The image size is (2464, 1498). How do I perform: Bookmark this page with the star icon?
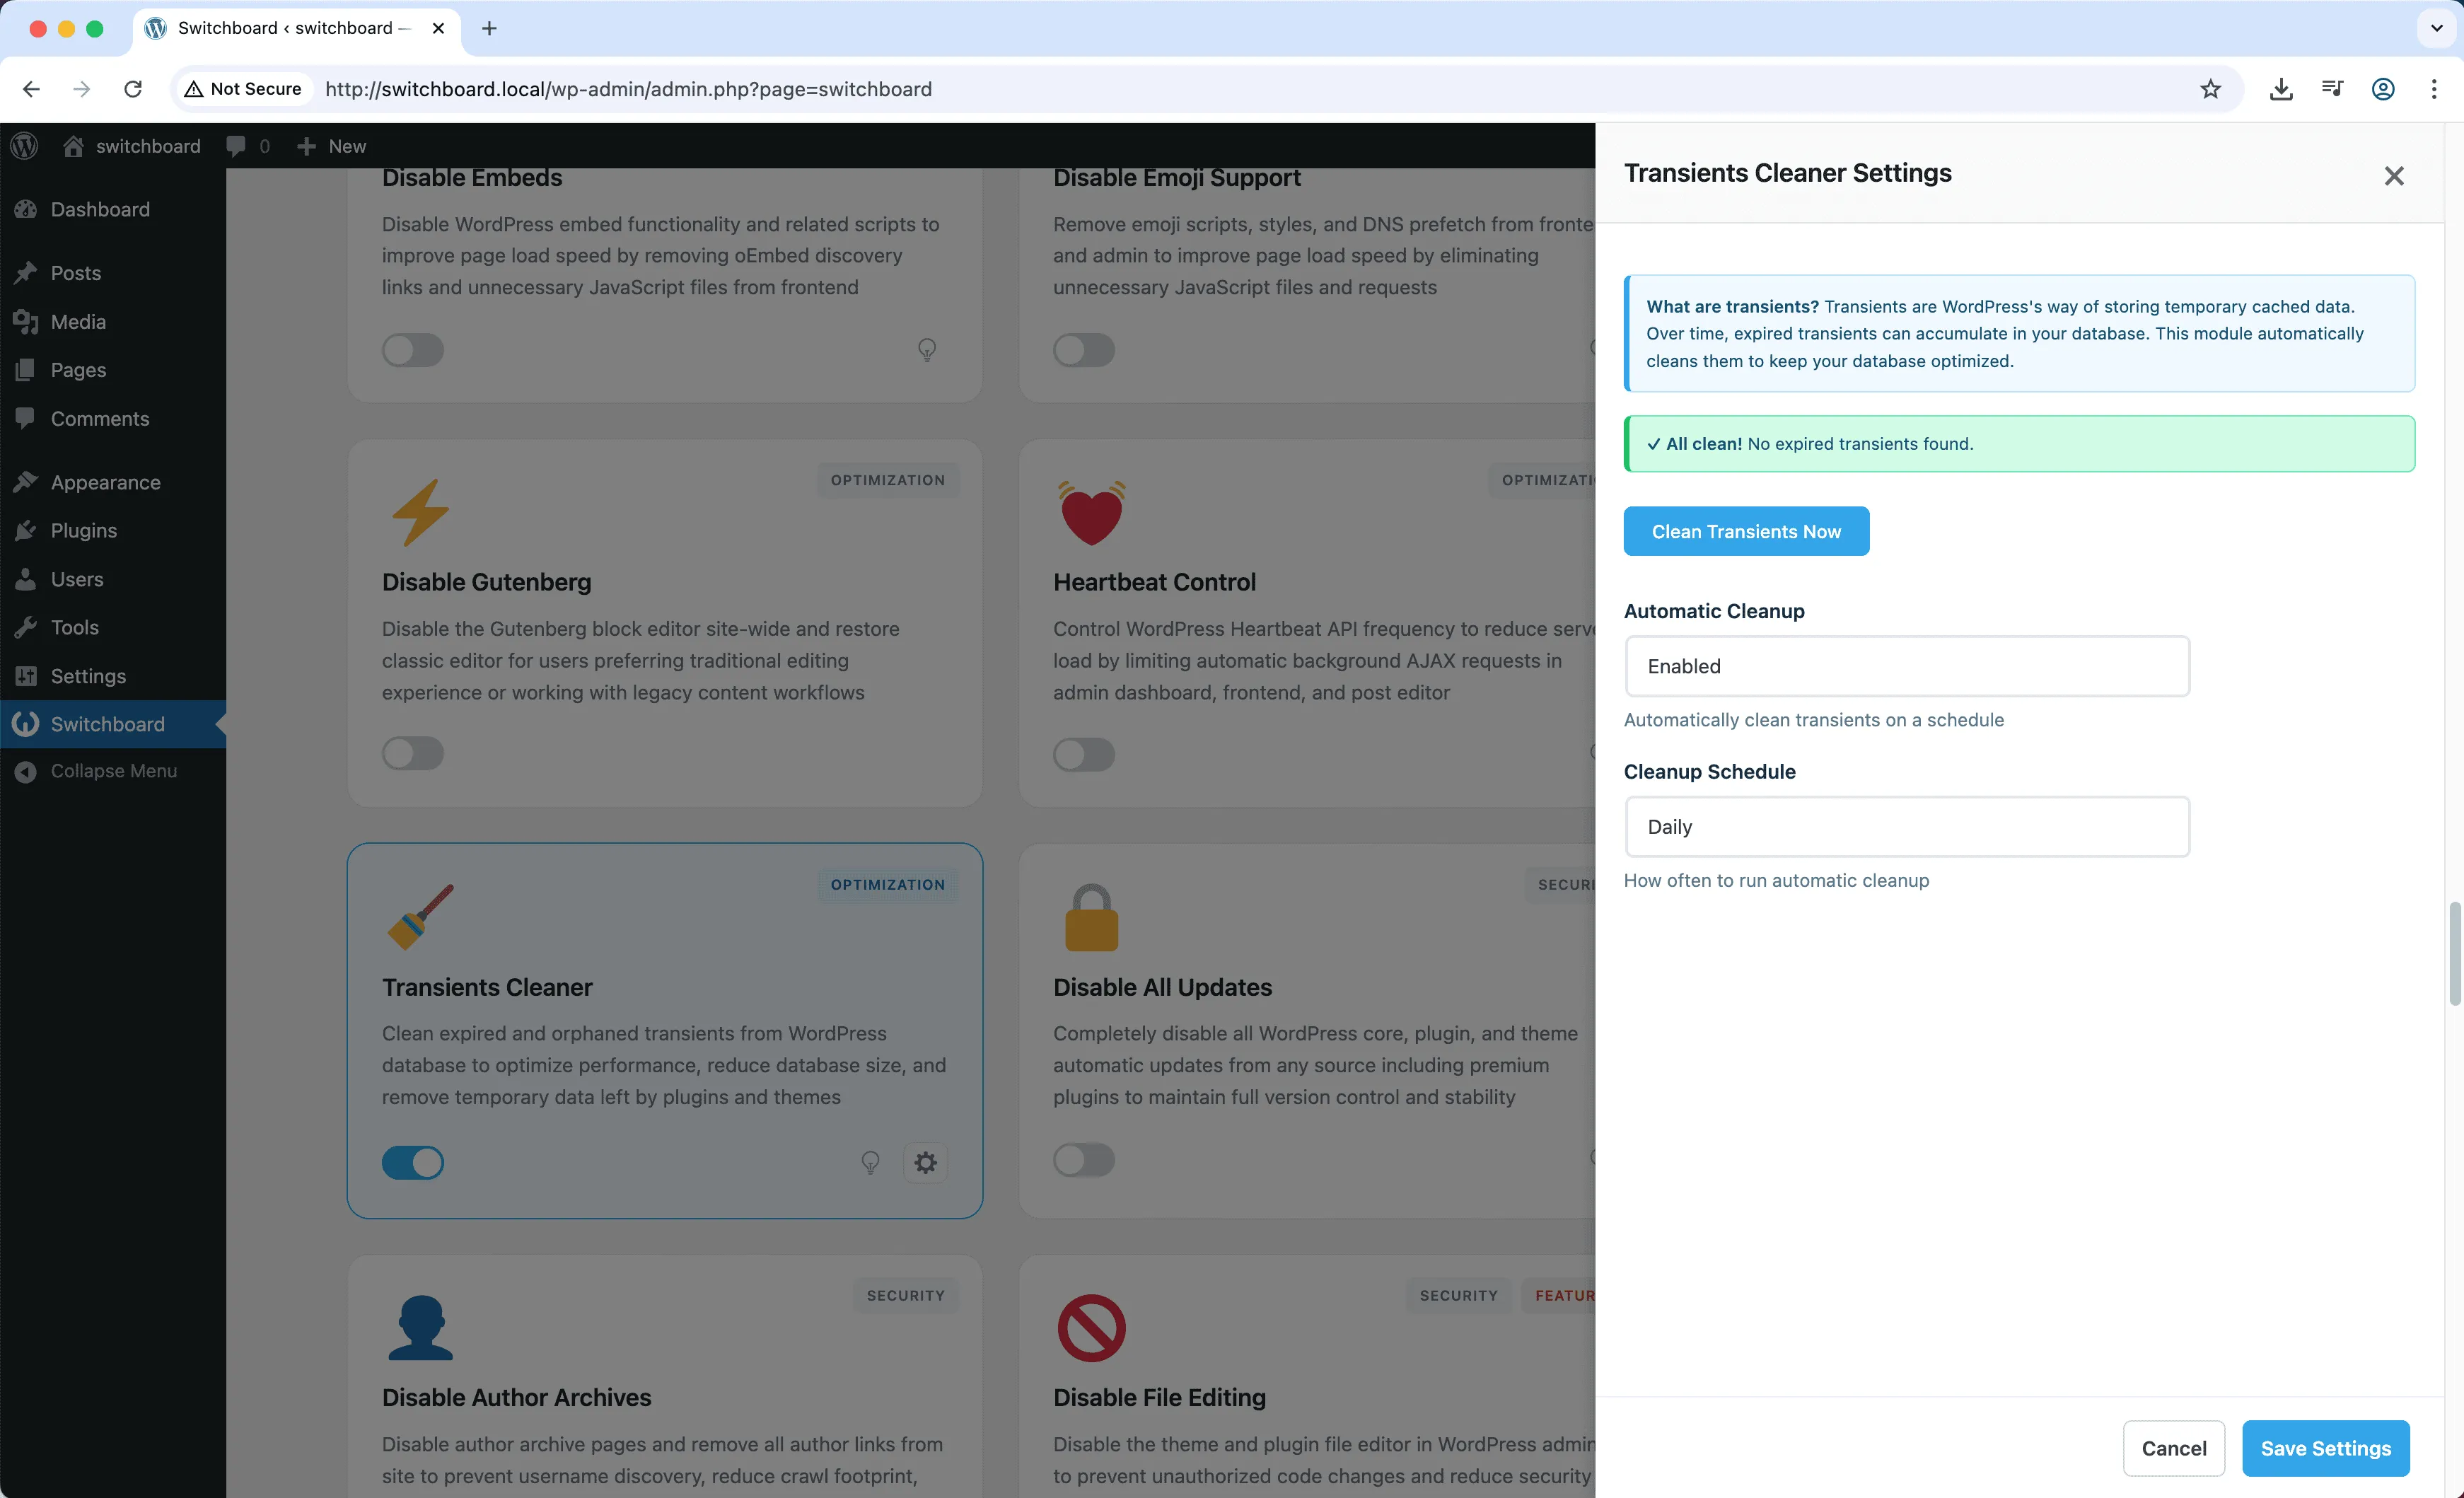pyautogui.click(x=2210, y=89)
